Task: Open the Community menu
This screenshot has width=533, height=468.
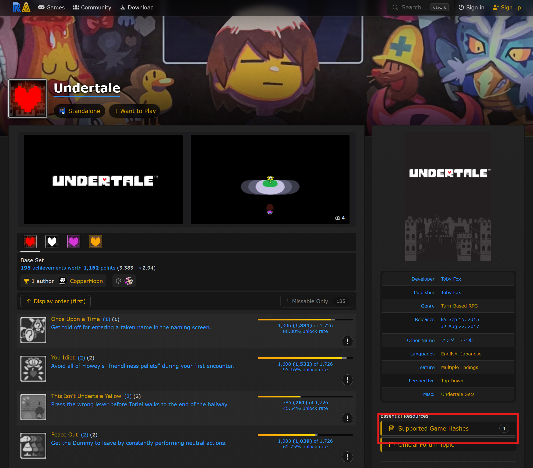Action: click(92, 7)
